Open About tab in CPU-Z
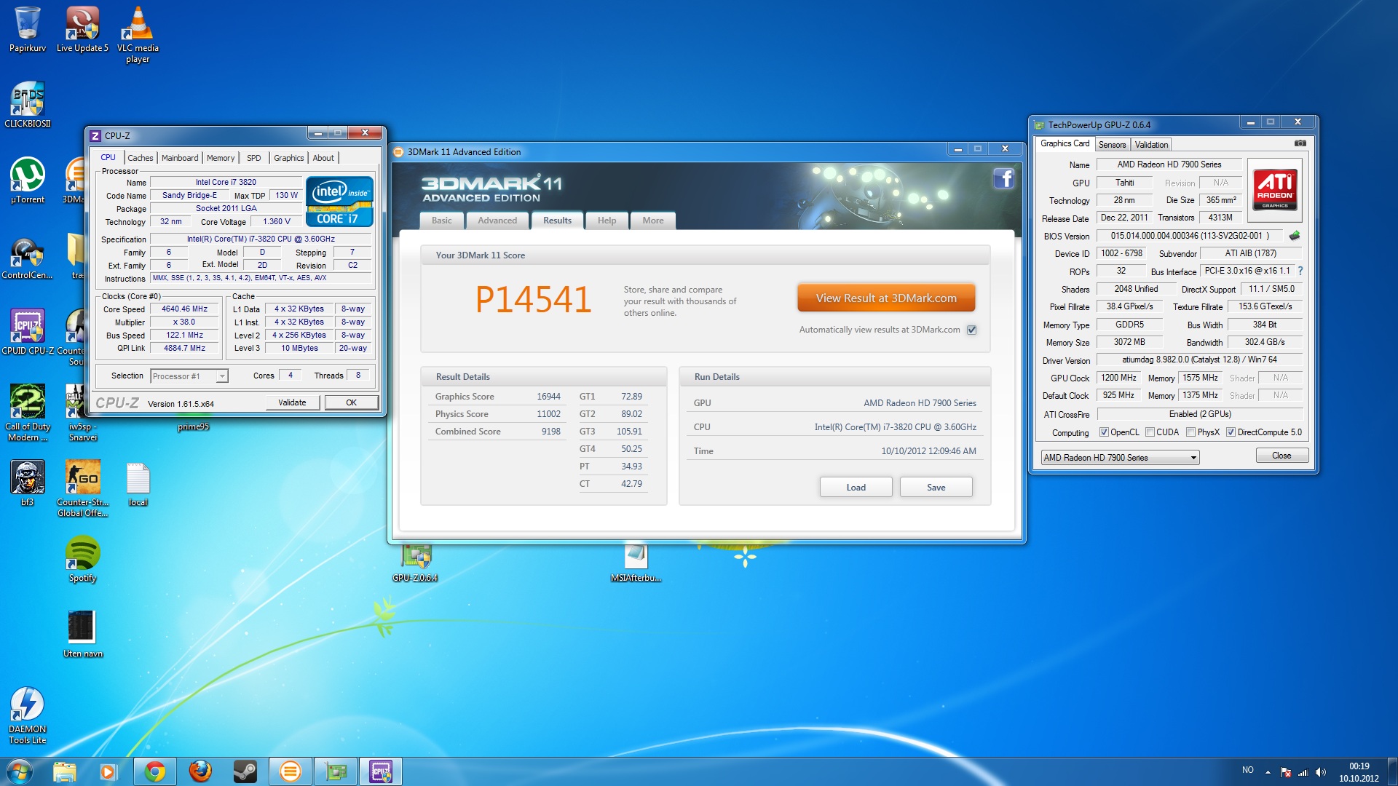The width and height of the screenshot is (1398, 786). click(323, 158)
